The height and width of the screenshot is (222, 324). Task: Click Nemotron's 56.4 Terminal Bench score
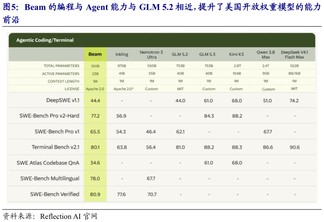(151, 147)
